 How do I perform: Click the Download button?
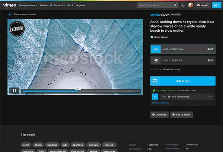[x=159, y=115]
